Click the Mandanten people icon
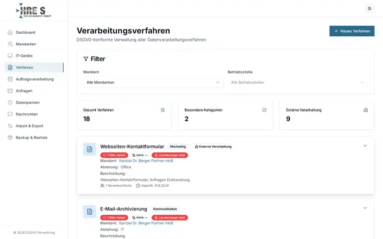383x239 pixels. coord(10,44)
